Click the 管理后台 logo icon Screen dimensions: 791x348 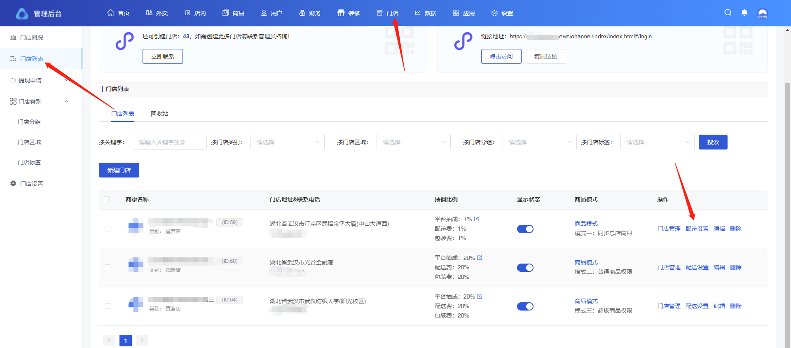tap(22, 14)
